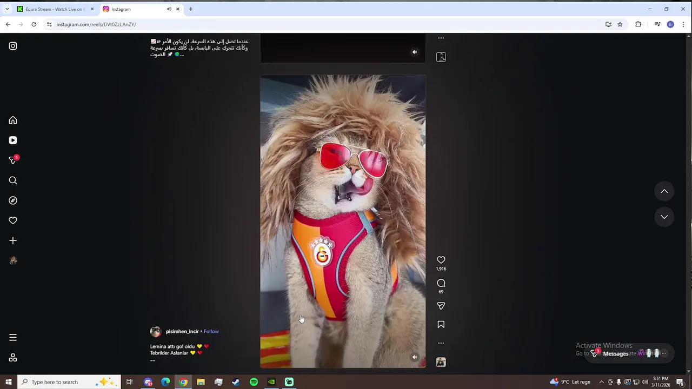The width and height of the screenshot is (692, 389).
Task: Open the Search panel in sidebar
Action: pyautogui.click(x=13, y=180)
